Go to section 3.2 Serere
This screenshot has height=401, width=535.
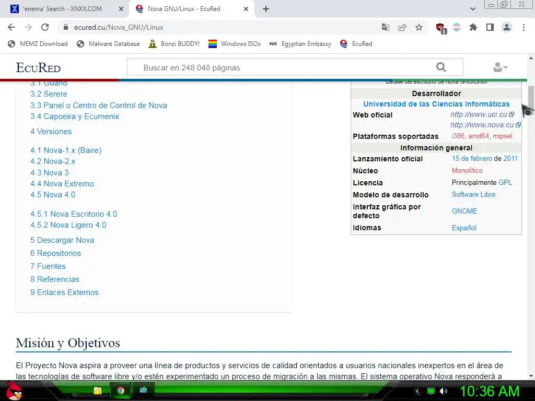(49, 94)
